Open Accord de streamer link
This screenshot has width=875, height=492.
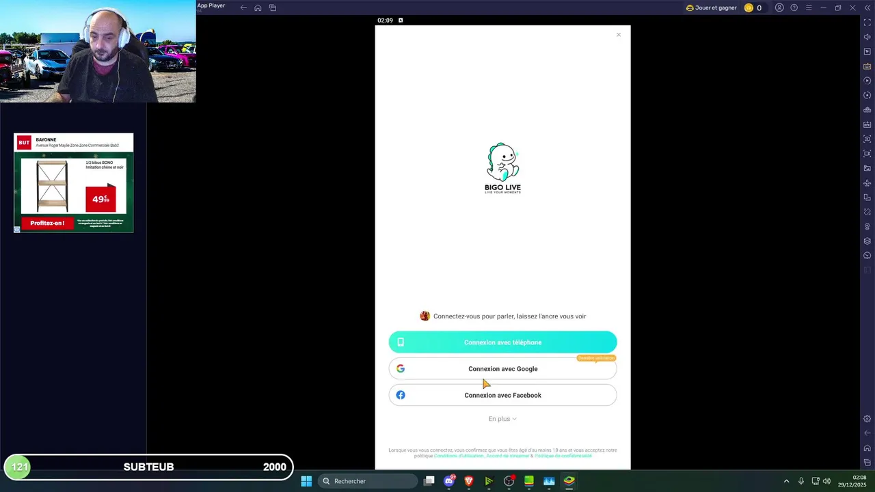coord(508,456)
